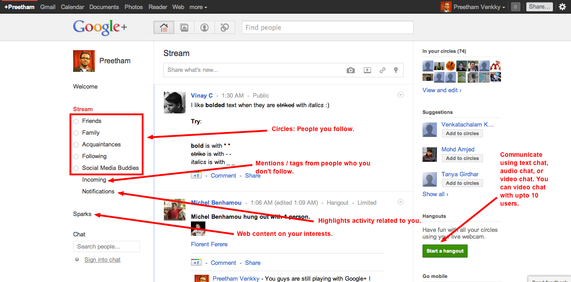Open Photos from top bar
The height and width of the screenshot is (282, 571).
tap(134, 7)
